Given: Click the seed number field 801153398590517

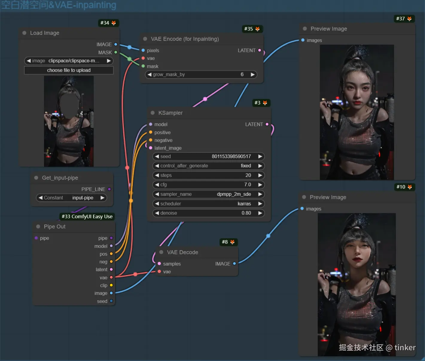Looking at the screenshot, I should [x=208, y=156].
